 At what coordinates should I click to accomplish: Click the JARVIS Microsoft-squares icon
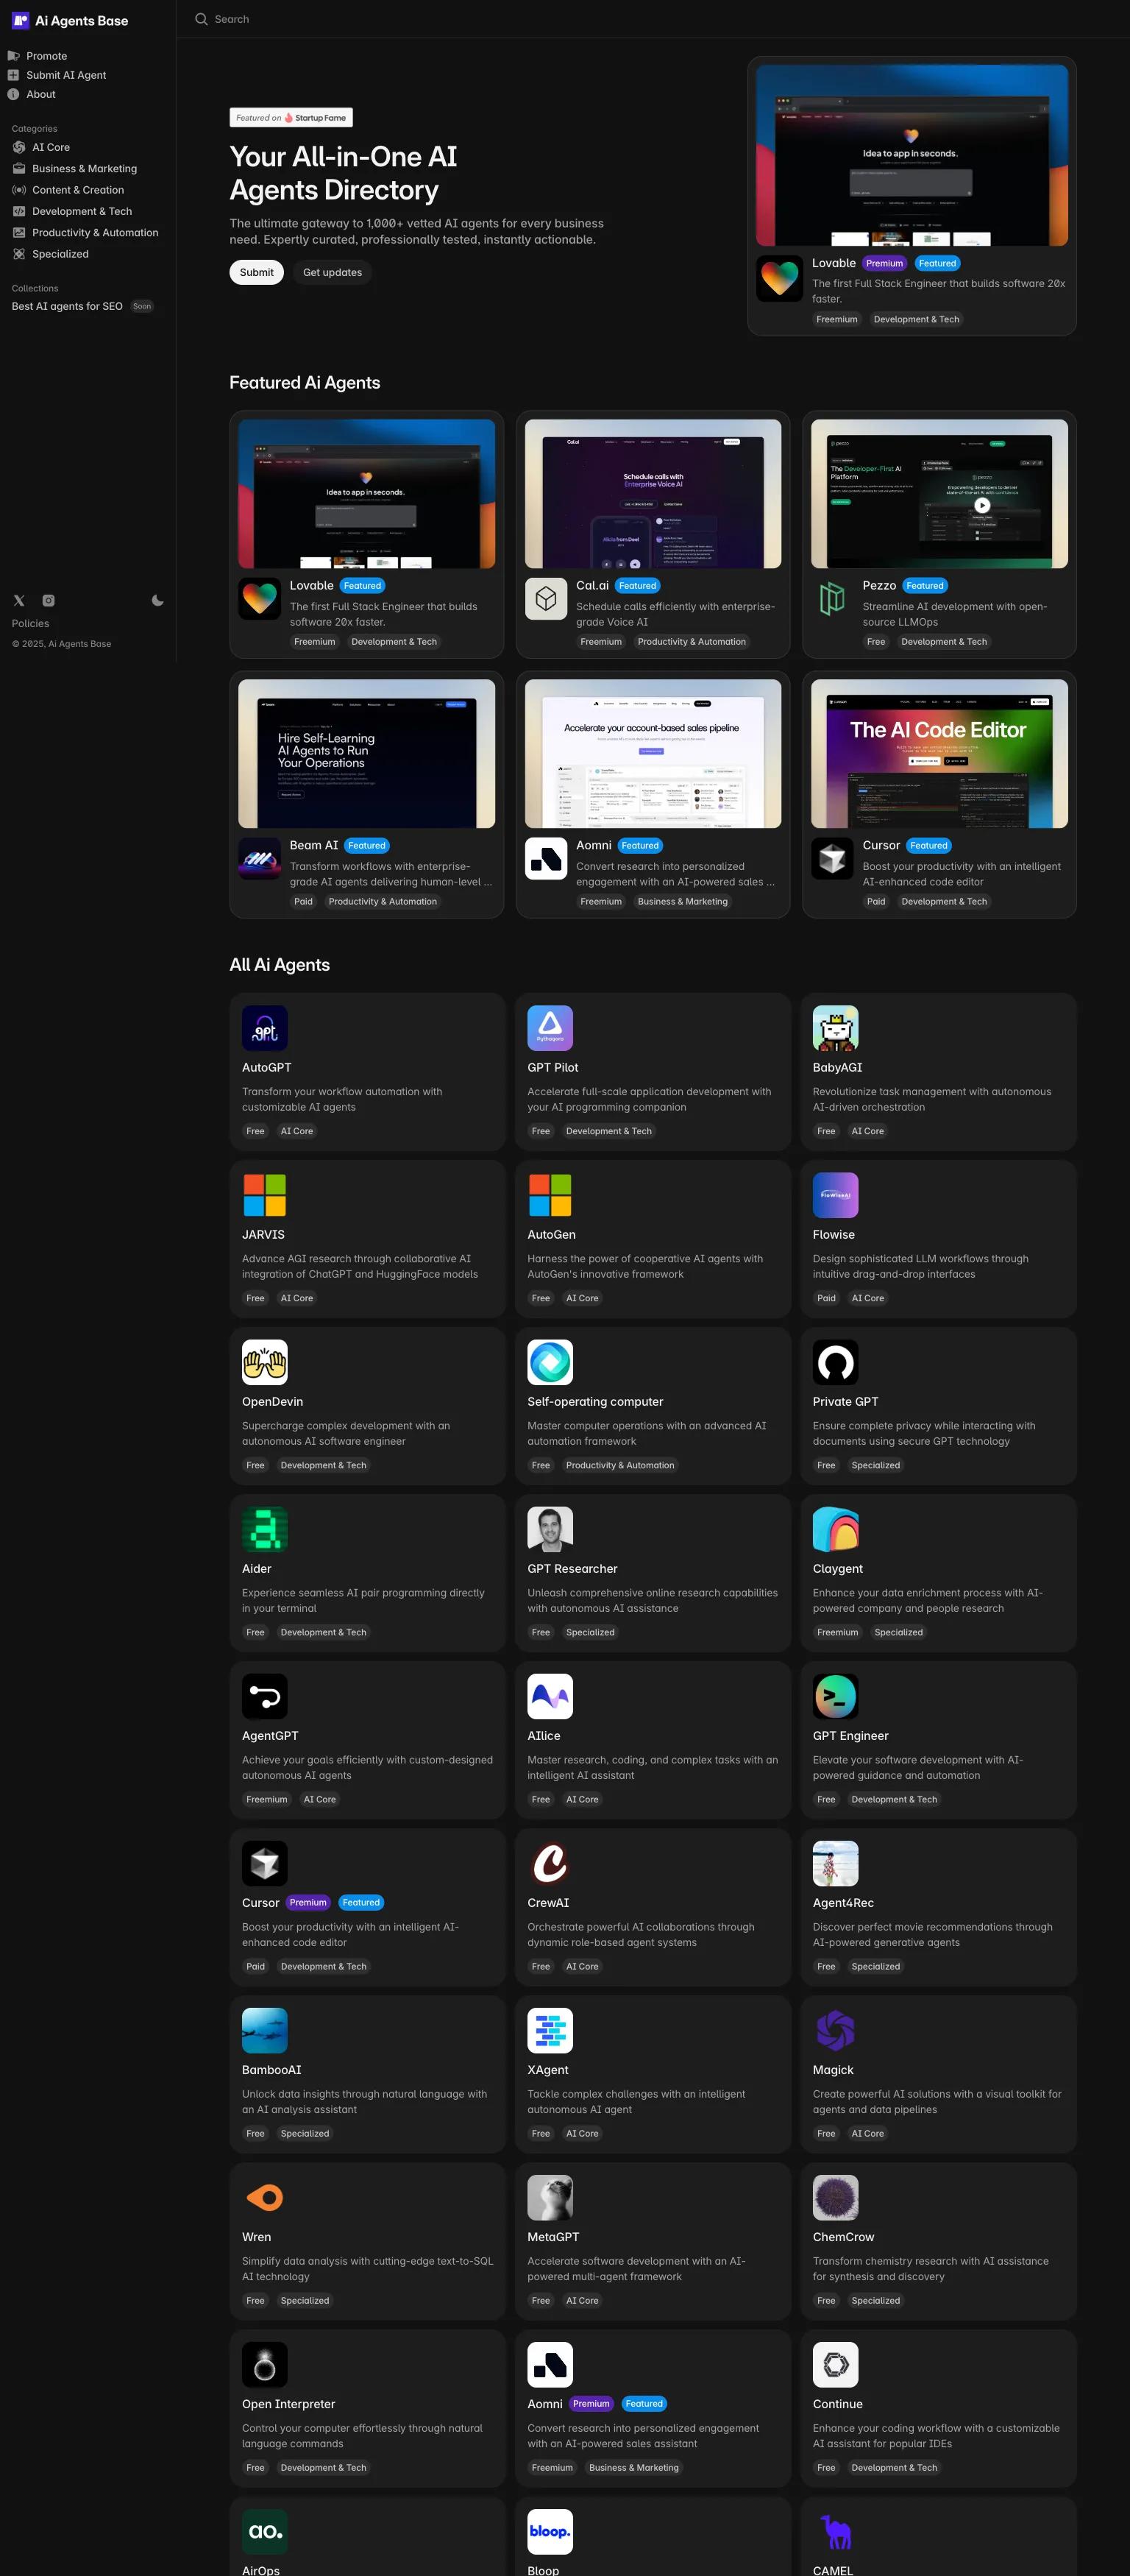click(265, 1195)
